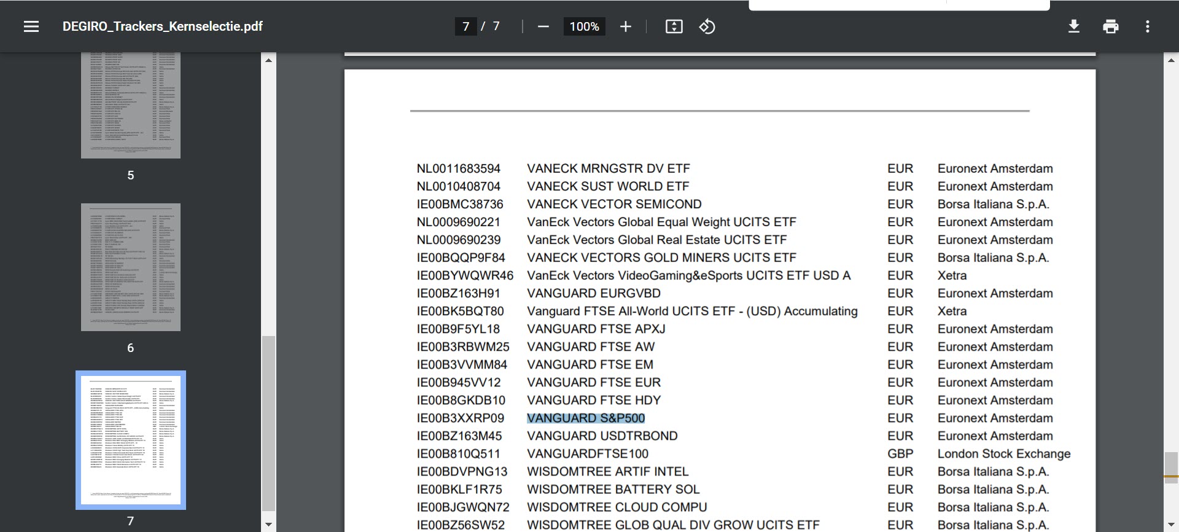Toggle the sidebar hamburger menu
Viewport: 1179px width, 532px height.
click(x=31, y=26)
